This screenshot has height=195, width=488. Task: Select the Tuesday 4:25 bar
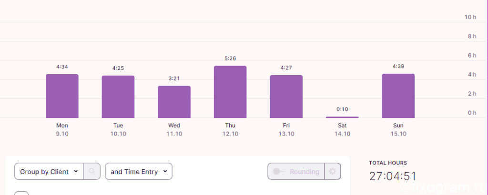[x=118, y=97]
